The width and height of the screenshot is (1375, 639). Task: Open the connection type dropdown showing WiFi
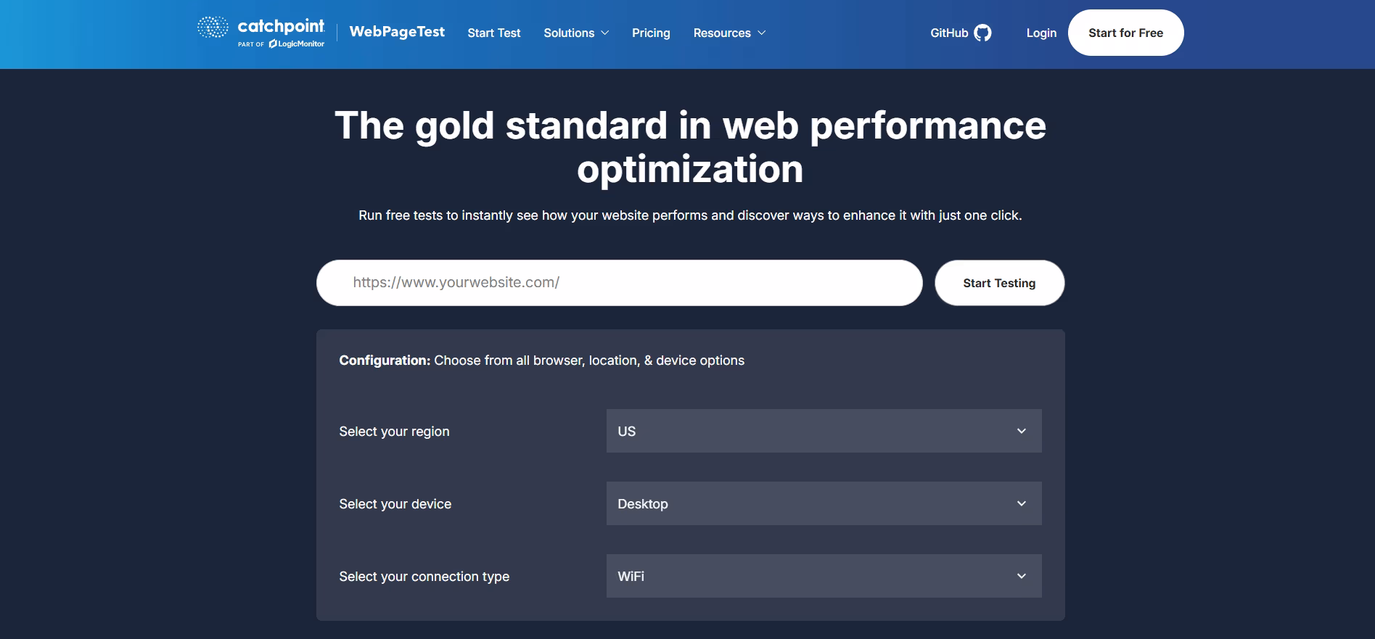[x=824, y=576]
